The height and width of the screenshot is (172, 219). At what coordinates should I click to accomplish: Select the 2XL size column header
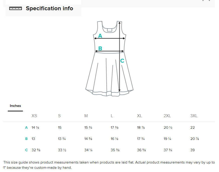coord(167,116)
